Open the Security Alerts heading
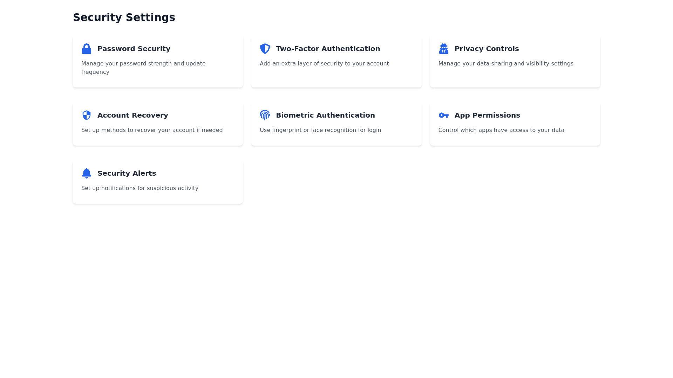The image size is (673, 378). click(x=127, y=173)
